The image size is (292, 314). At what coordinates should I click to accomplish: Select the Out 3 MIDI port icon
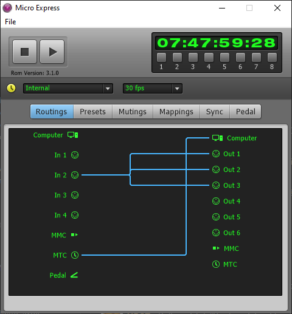click(x=216, y=185)
